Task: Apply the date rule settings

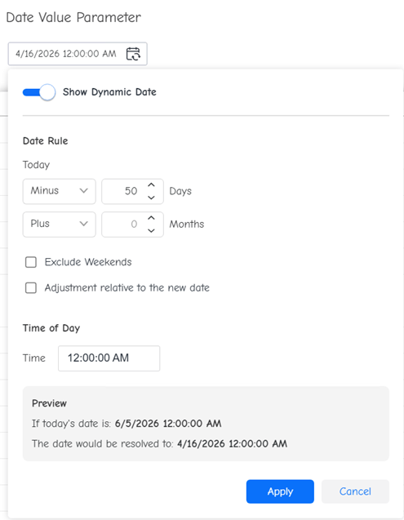Action: click(280, 491)
